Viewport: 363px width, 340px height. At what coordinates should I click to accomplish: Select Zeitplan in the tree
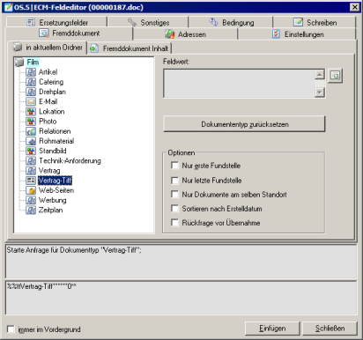pyautogui.click(x=50, y=211)
